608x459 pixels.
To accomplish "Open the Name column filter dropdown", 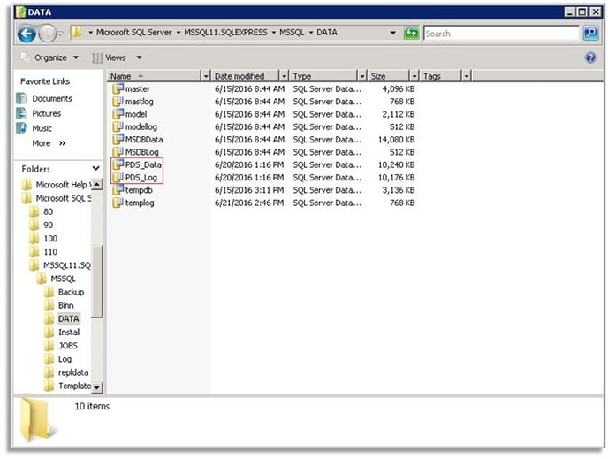I will (x=206, y=76).
